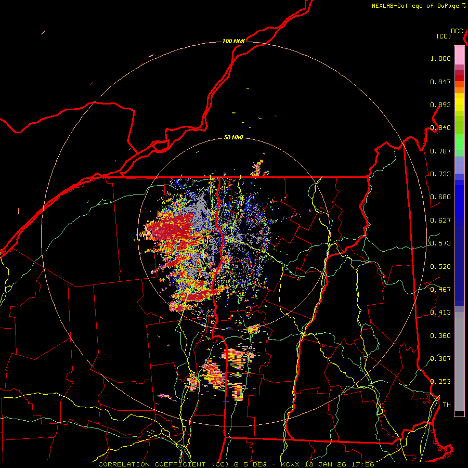Viewport: 468px width, 468px height.
Task: Click the 0.413 scale value
Action: [440, 313]
